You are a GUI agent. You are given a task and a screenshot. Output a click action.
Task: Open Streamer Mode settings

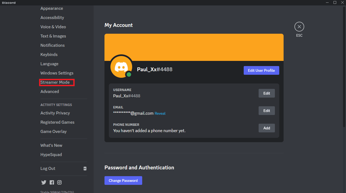(x=55, y=82)
